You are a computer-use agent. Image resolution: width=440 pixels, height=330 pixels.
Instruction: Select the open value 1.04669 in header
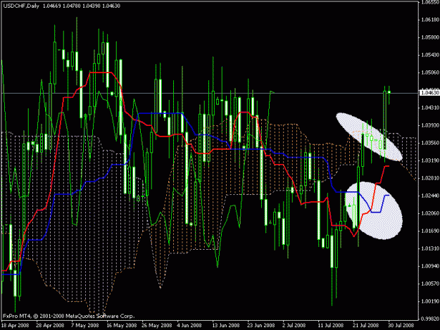click(51, 6)
